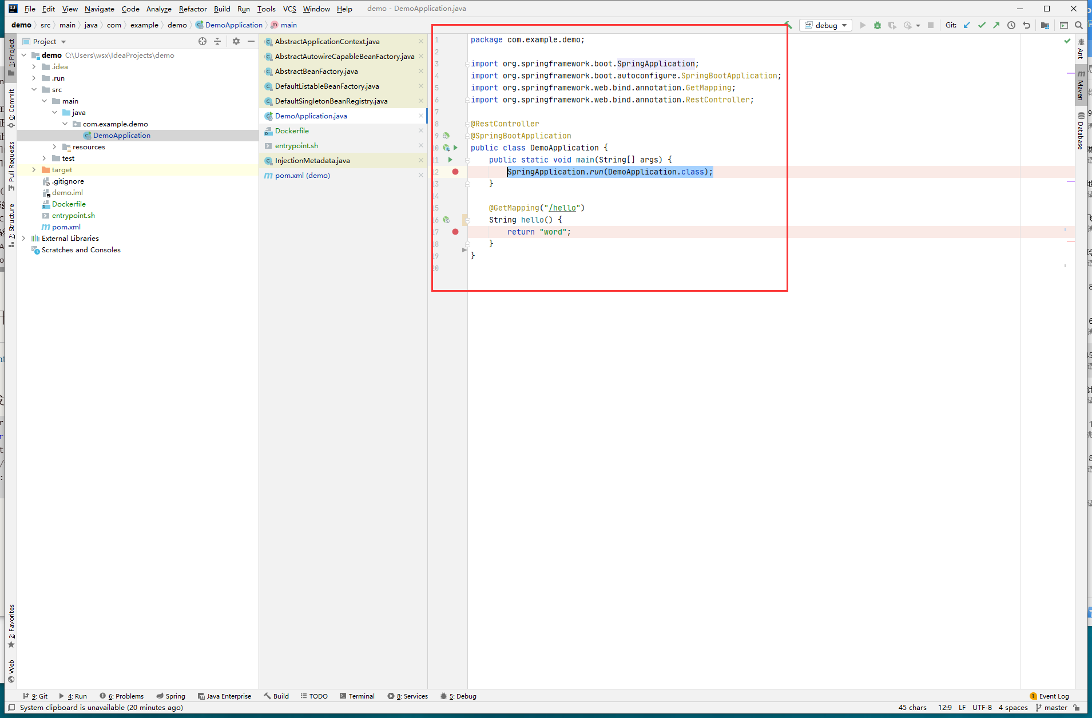Click locate file crosshair icon in Project panel
The height and width of the screenshot is (718, 1092).
(202, 41)
